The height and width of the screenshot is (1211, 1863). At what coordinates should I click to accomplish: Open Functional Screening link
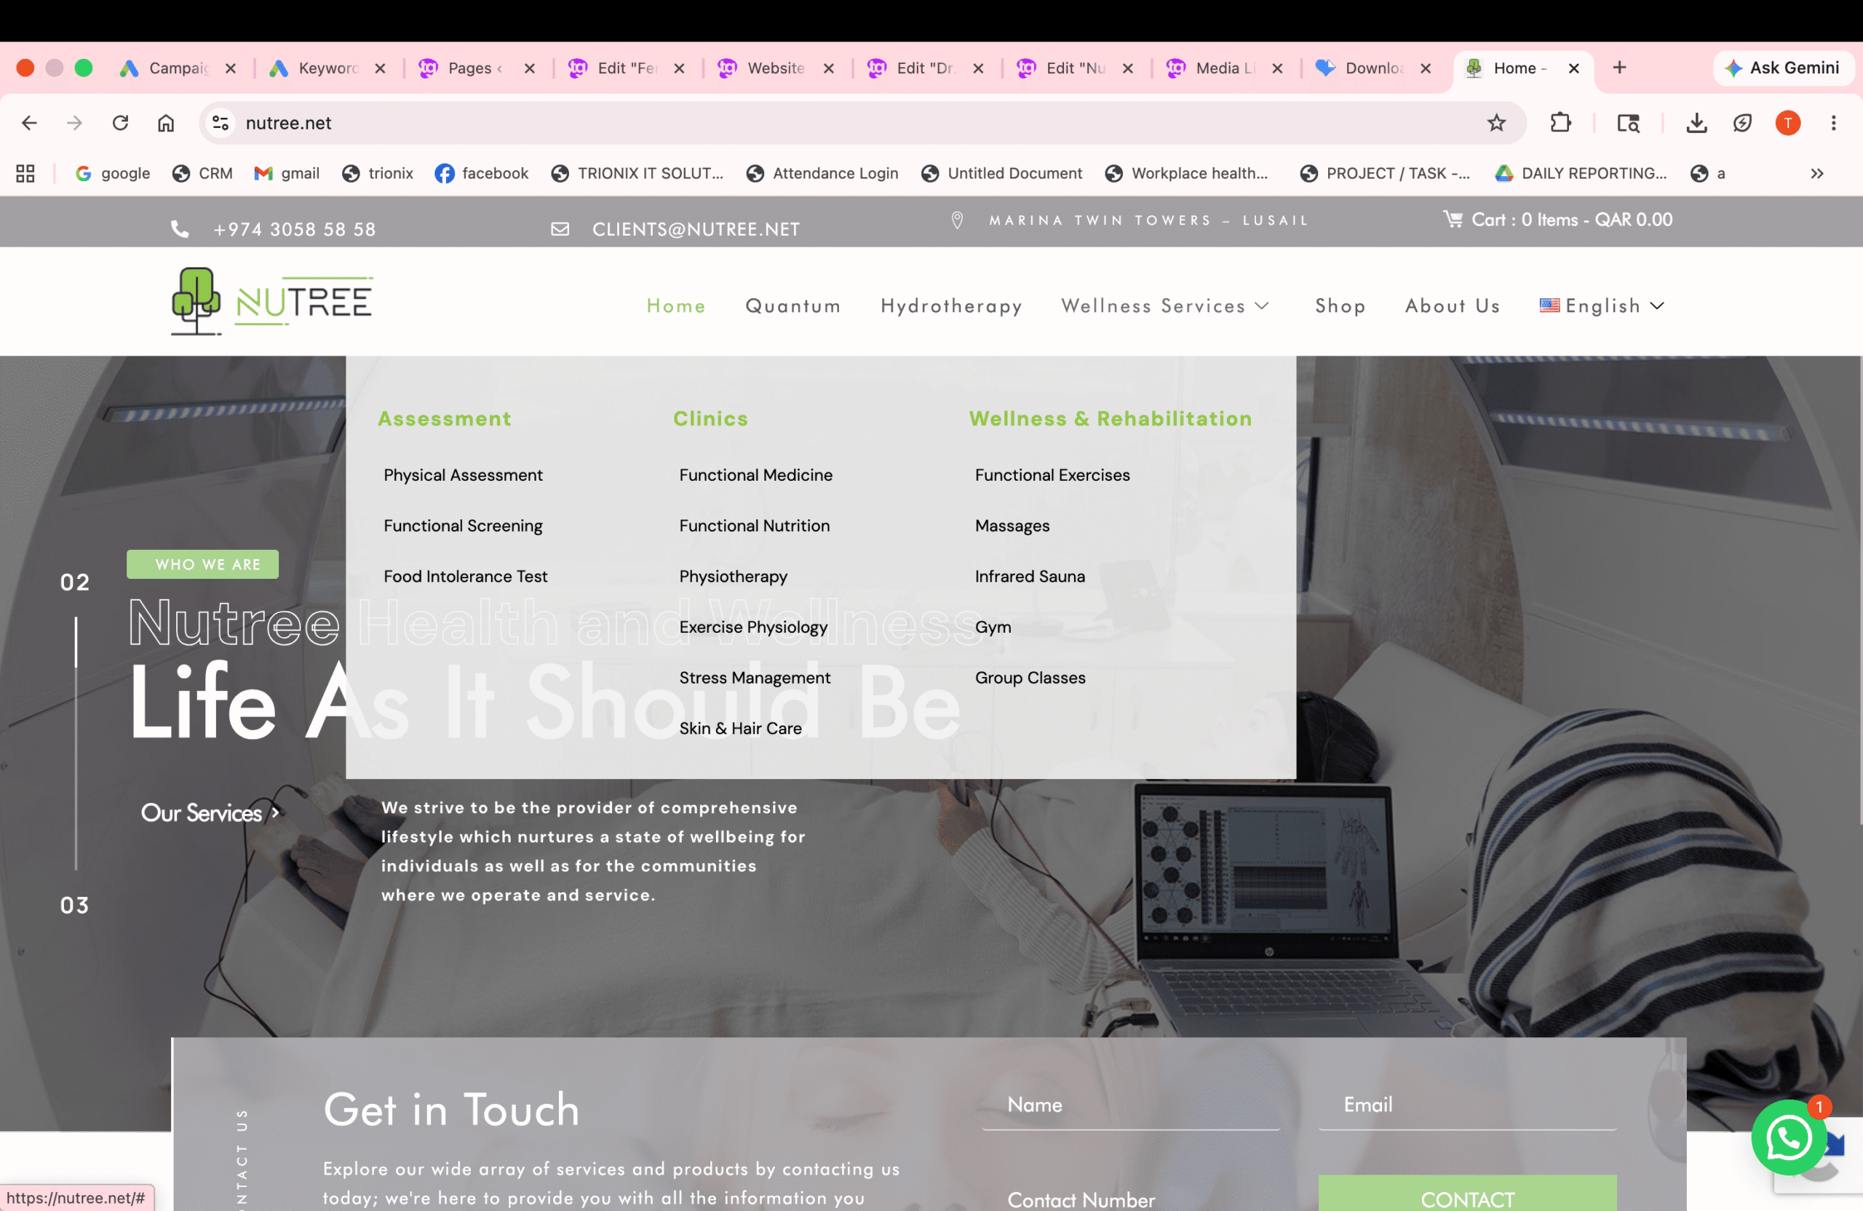[x=463, y=526]
